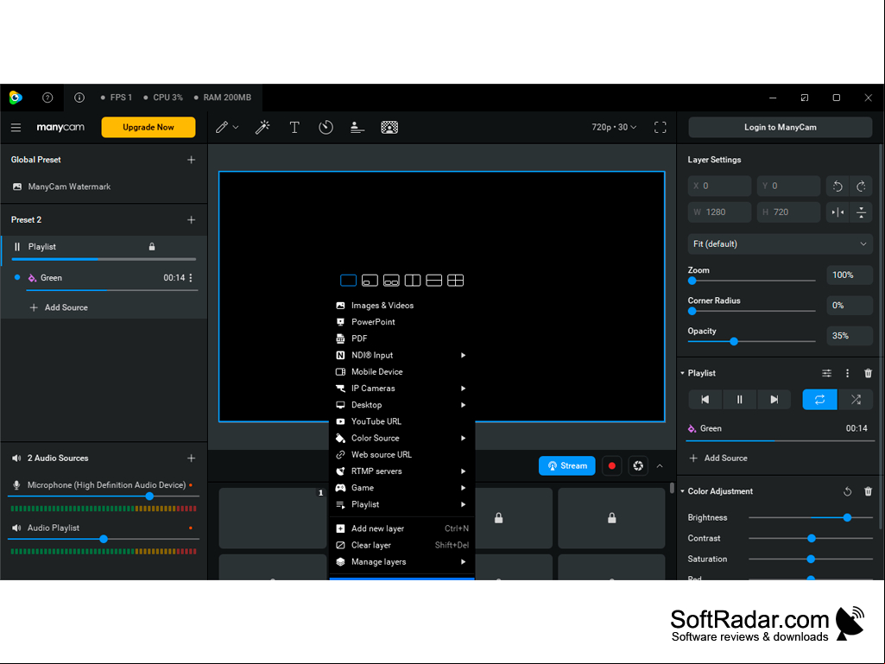Open the chroma key virtual background tool
The height and width of the screenshot is (664, 885).
click(389, 128)
